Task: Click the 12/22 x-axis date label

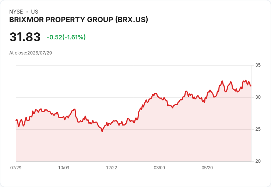Action: [x=112, y=167]
